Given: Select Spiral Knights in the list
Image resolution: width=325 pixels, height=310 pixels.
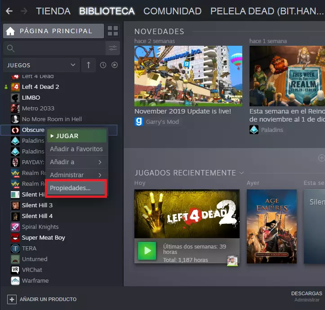Looking at the screenshot, I should pos(40,227).
